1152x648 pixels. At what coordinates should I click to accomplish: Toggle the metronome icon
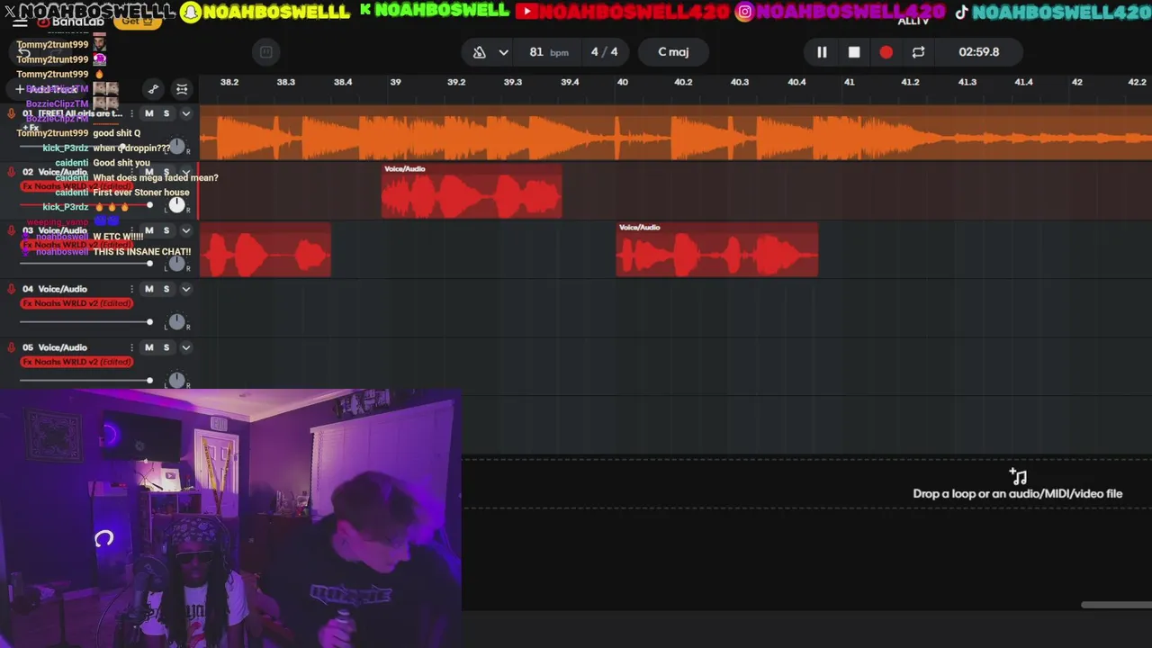pyautogui.click(x=479, y=52)
